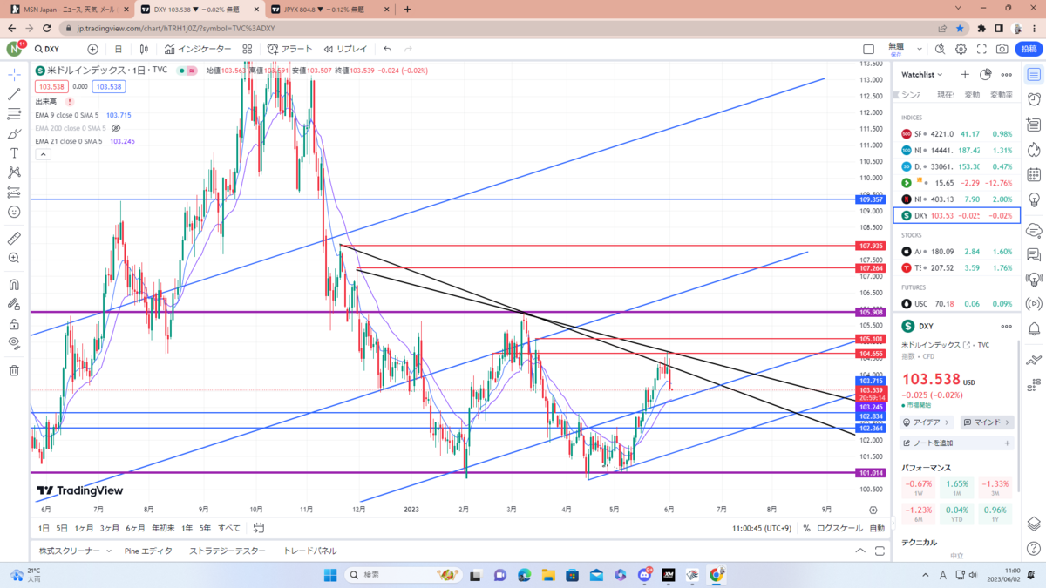Take a chart snapshot with camera icon
The image size is (1046, 588).
point(1003,50)
